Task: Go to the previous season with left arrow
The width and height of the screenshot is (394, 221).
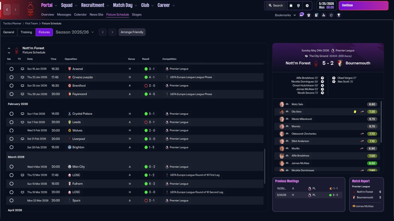Action: [x=103, y=32]
